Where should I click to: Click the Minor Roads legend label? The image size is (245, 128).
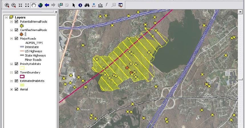coord(33,59)
